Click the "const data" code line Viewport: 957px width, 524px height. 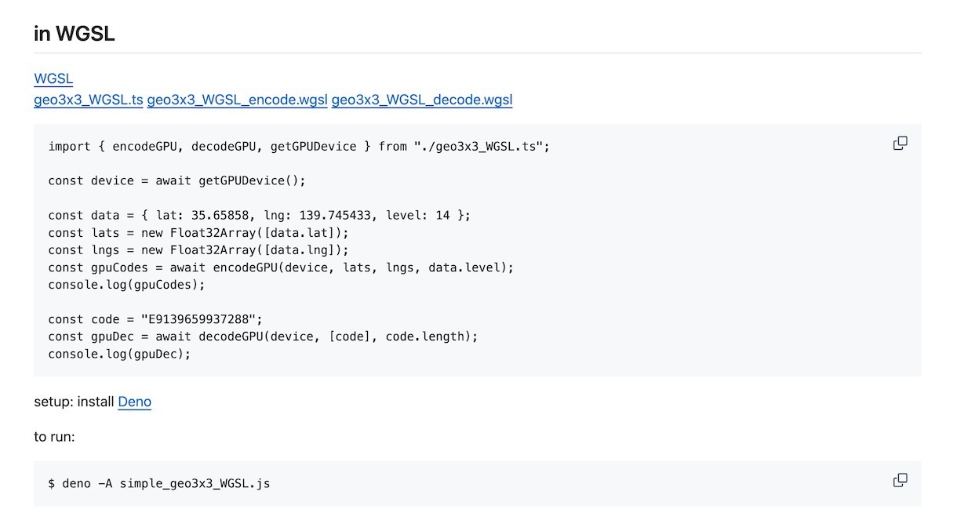[x=259, y=216]
